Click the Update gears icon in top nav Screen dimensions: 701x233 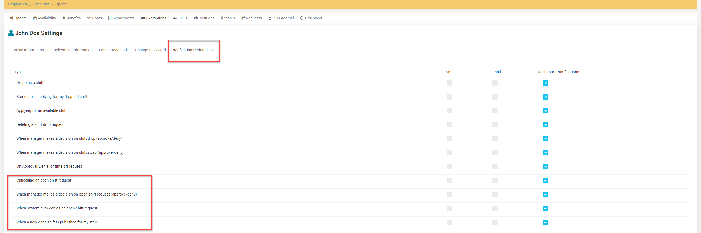pyautogui.click(x=12, y=18)
